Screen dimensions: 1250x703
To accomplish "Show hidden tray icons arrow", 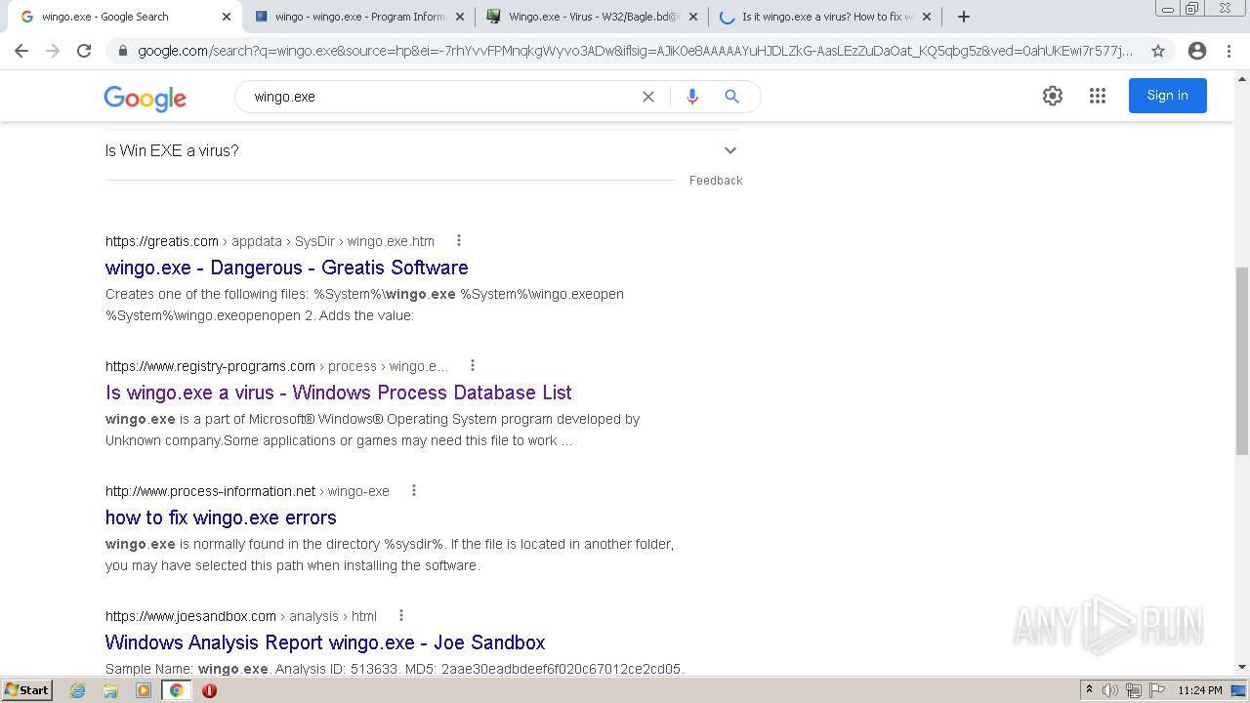I will pos(1089,689).
